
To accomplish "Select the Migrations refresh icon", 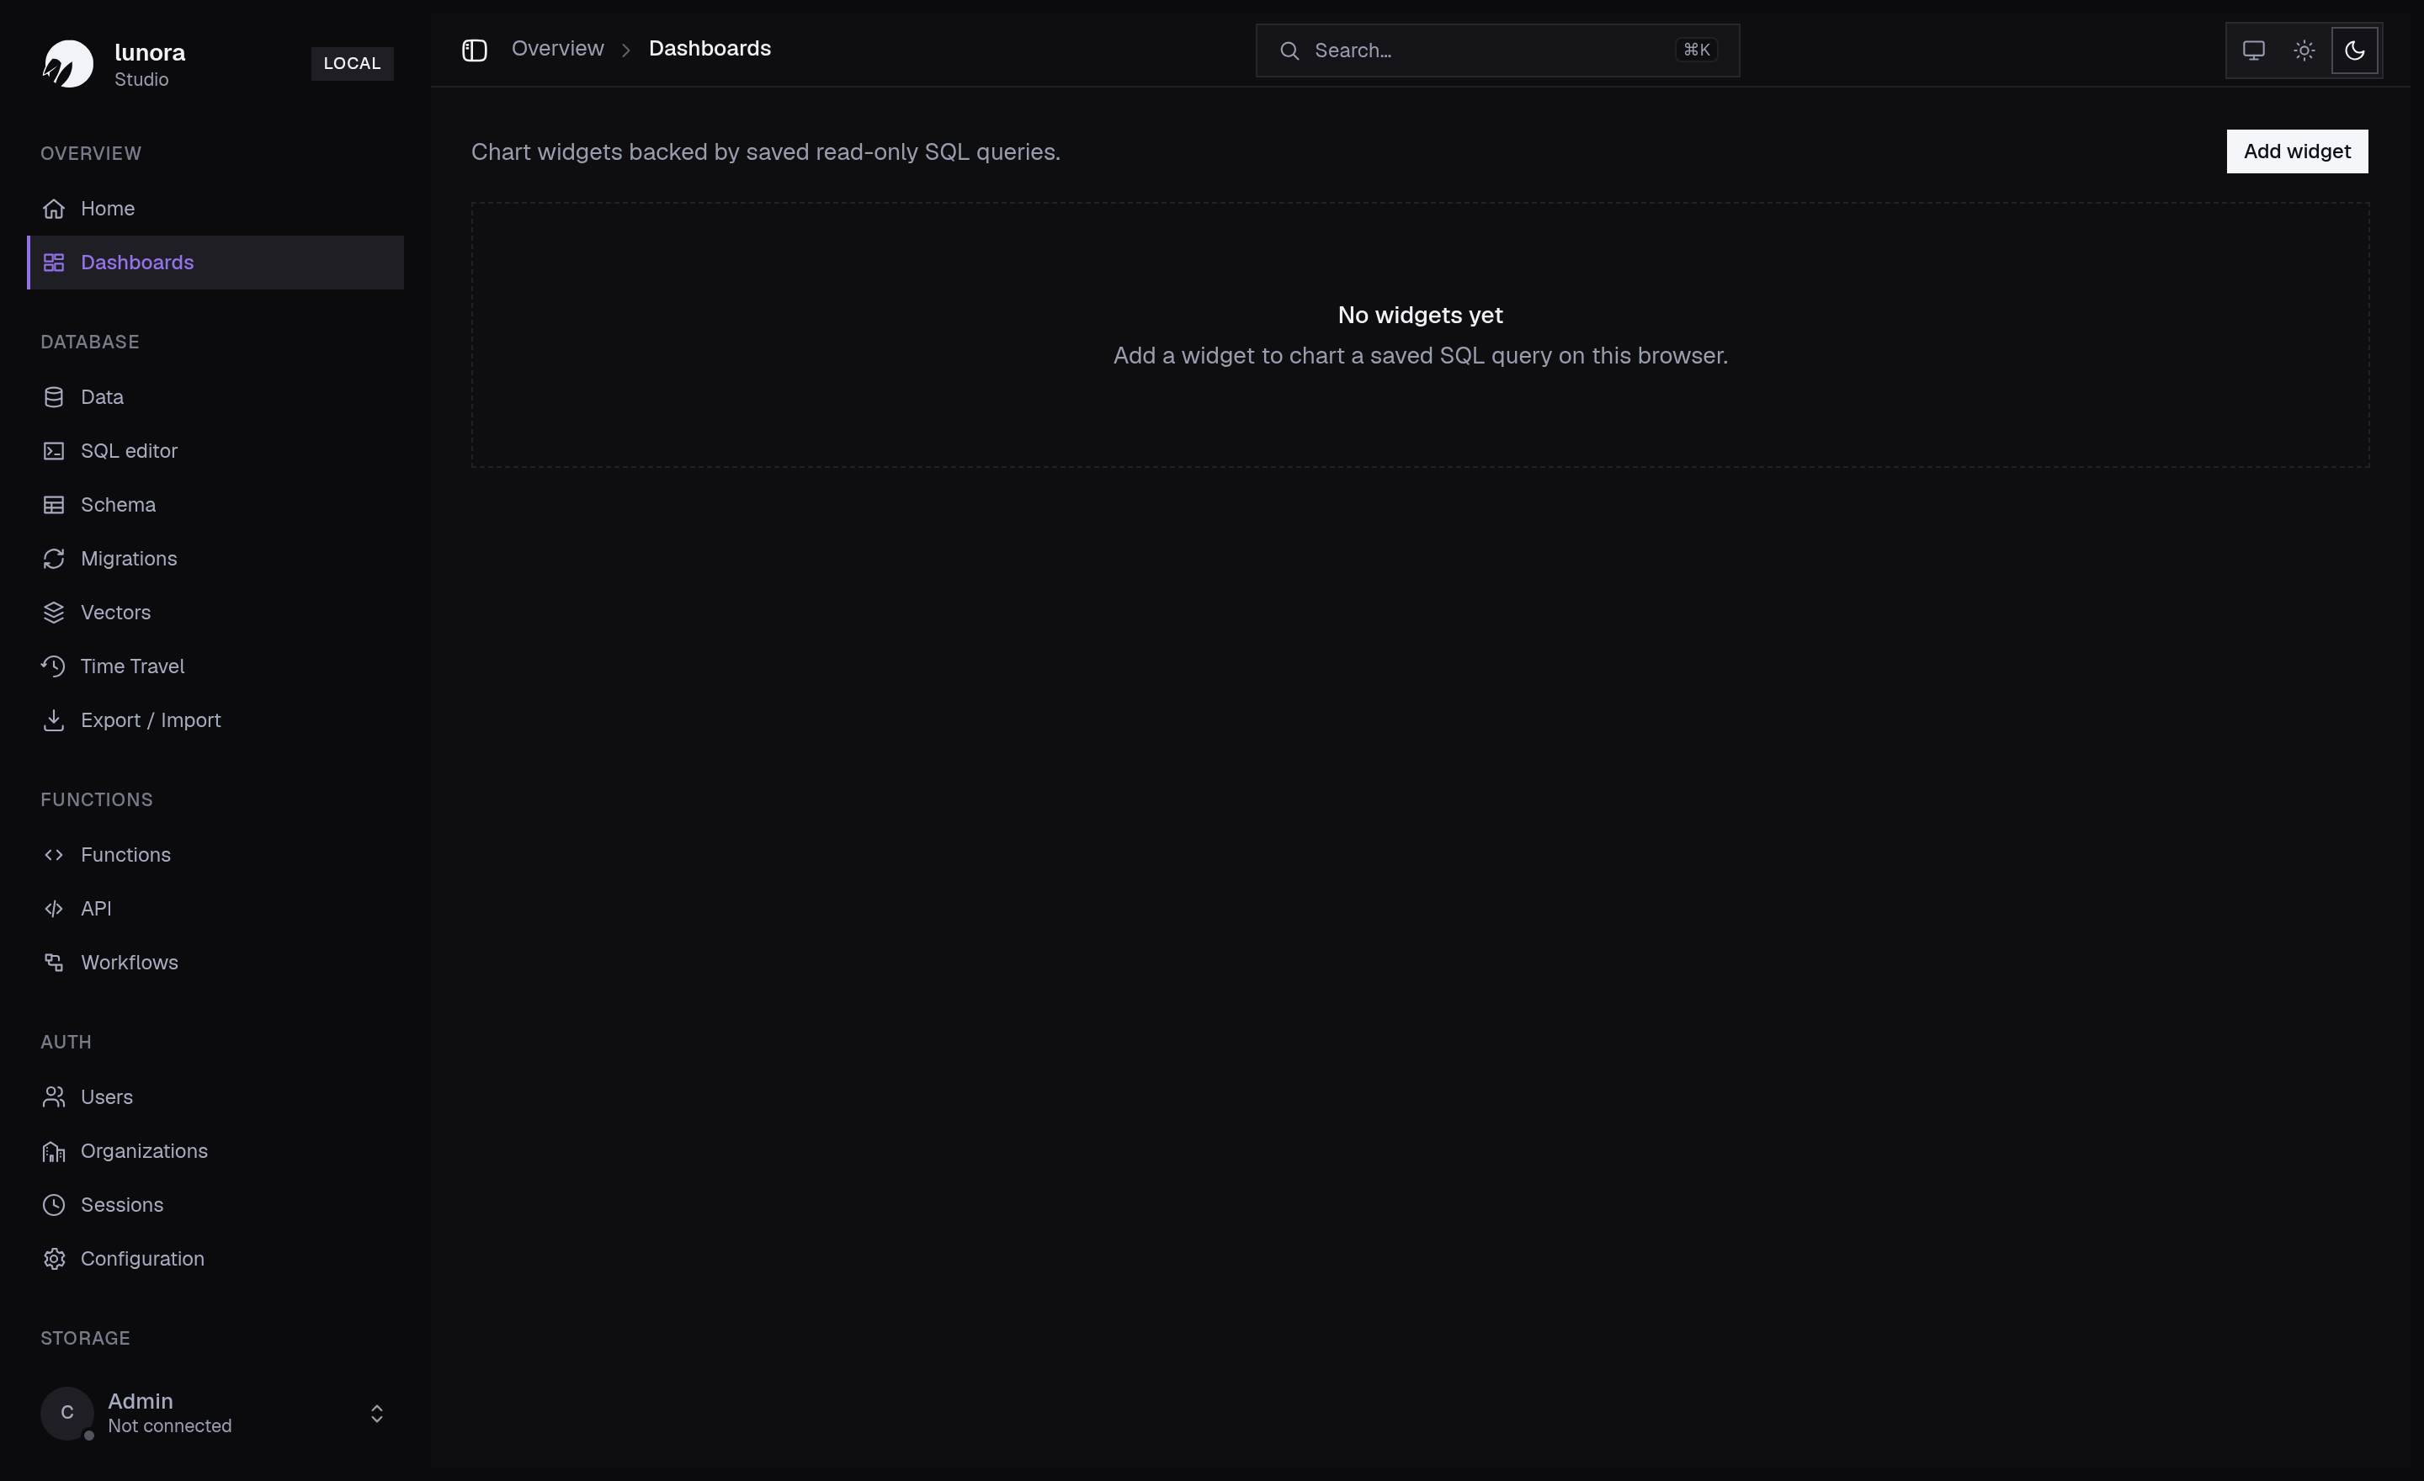I will [54, 559].
